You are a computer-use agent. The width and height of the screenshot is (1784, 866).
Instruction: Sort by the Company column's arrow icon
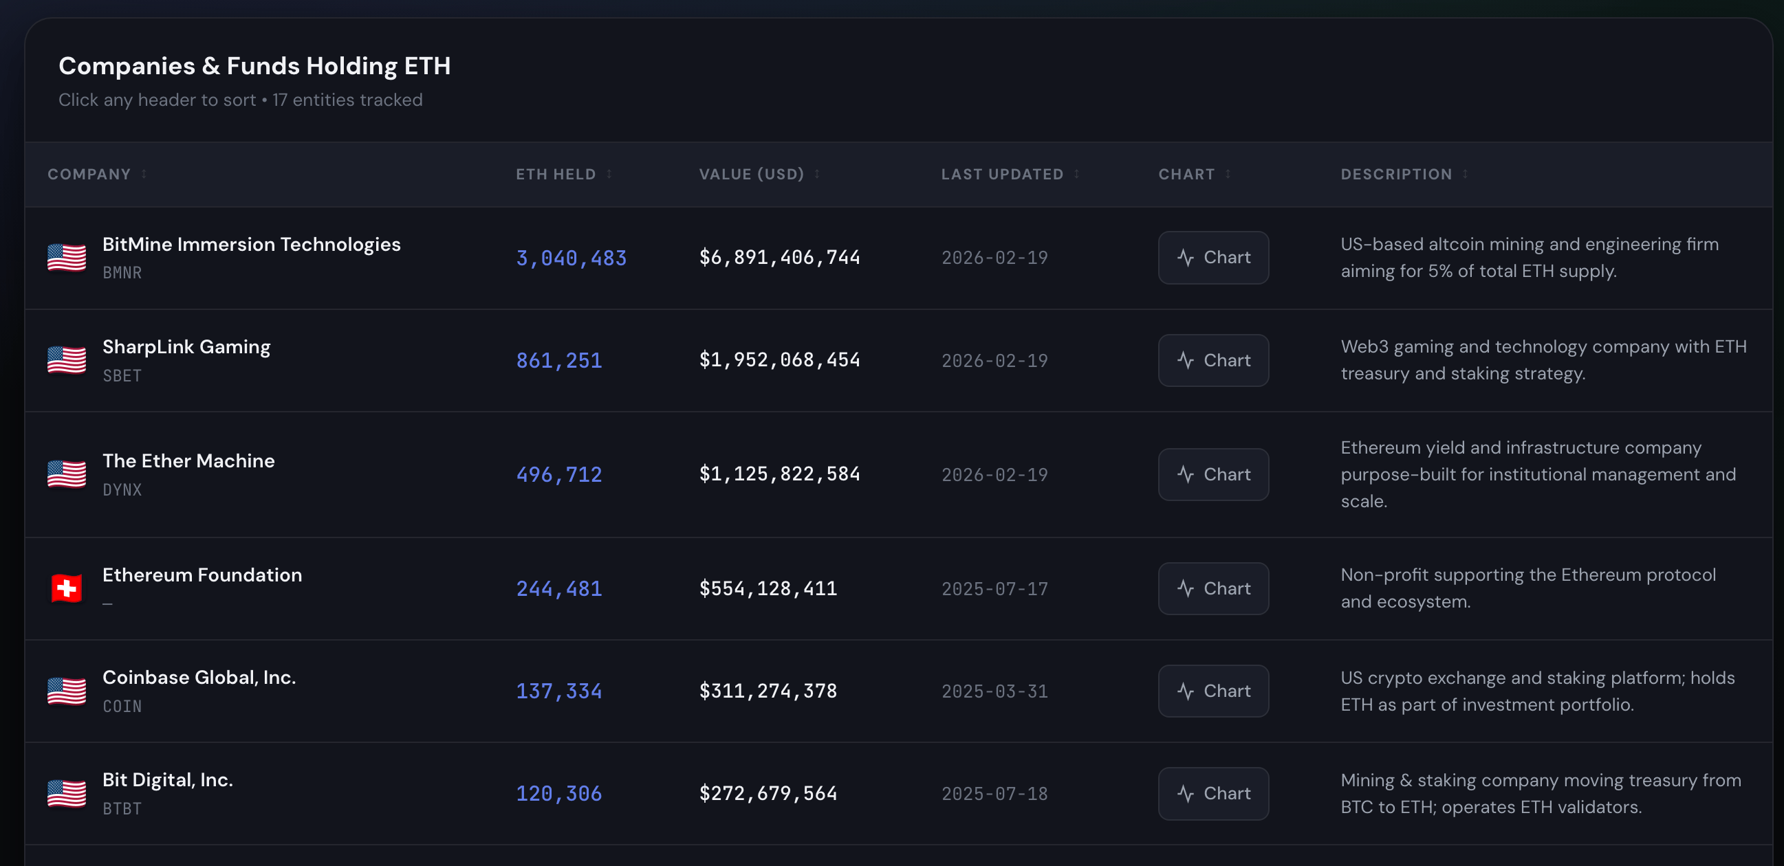[x=144, y=174]
